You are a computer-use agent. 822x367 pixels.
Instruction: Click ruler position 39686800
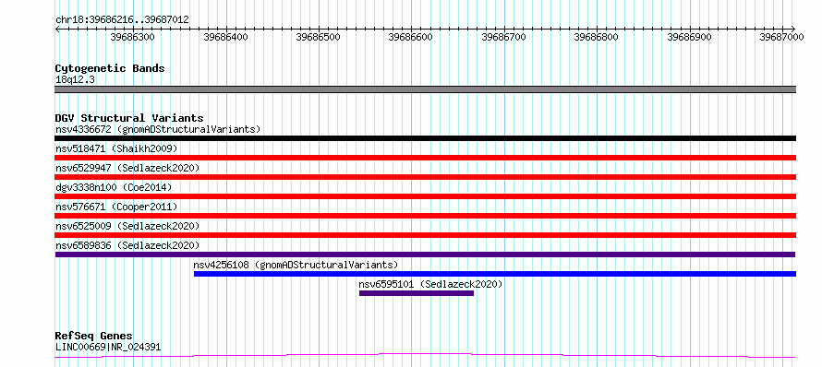pos(597,37)
